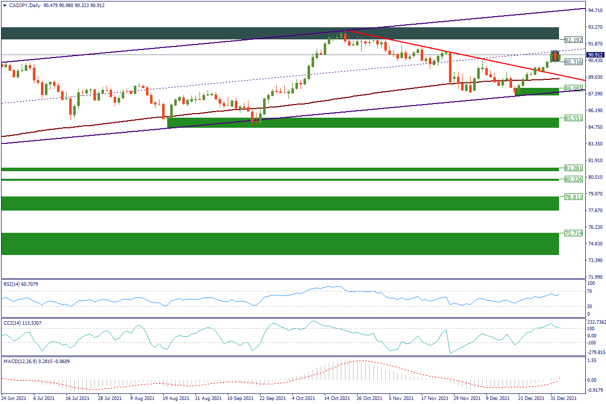
Task: Select the 90.316 price level label
Action: tap(573, 62)
